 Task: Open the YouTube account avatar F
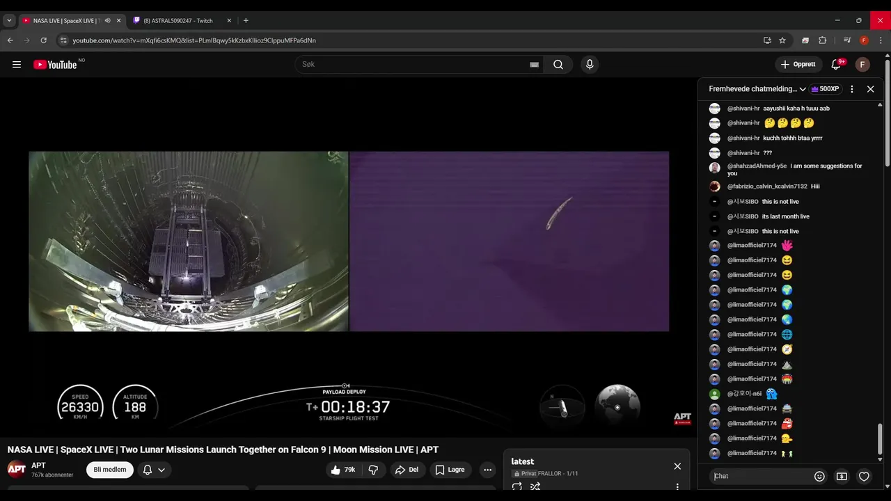862,65
